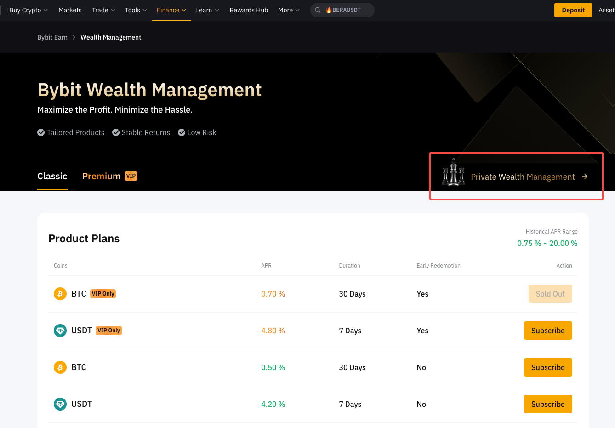
Task: Open the More menu chevron
Action: click(x=297, y=10)
